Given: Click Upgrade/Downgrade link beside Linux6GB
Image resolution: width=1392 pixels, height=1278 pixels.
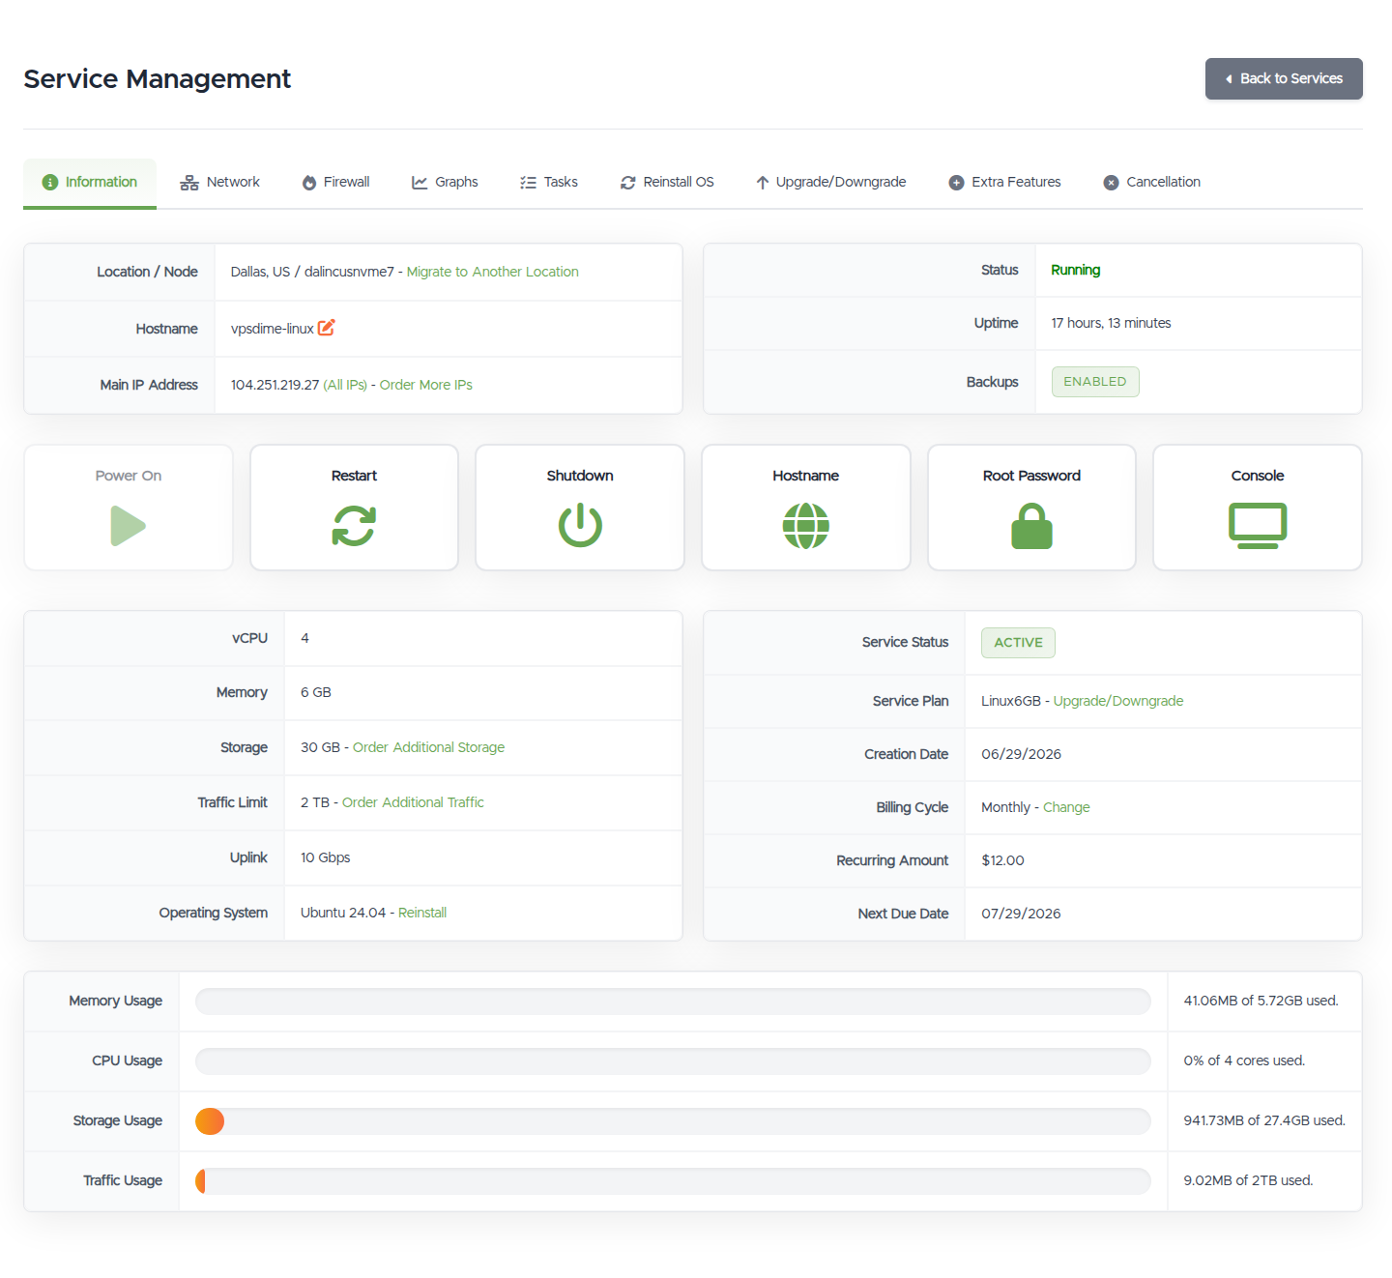Looking at the screenshot, I should pos(1118,701).
